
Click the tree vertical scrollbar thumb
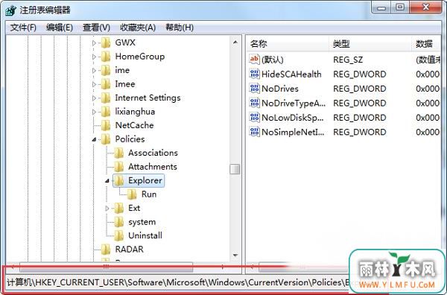coord(235,169)
